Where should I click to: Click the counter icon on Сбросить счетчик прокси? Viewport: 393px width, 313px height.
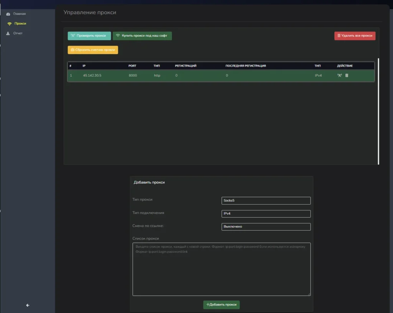pos(72,50)
